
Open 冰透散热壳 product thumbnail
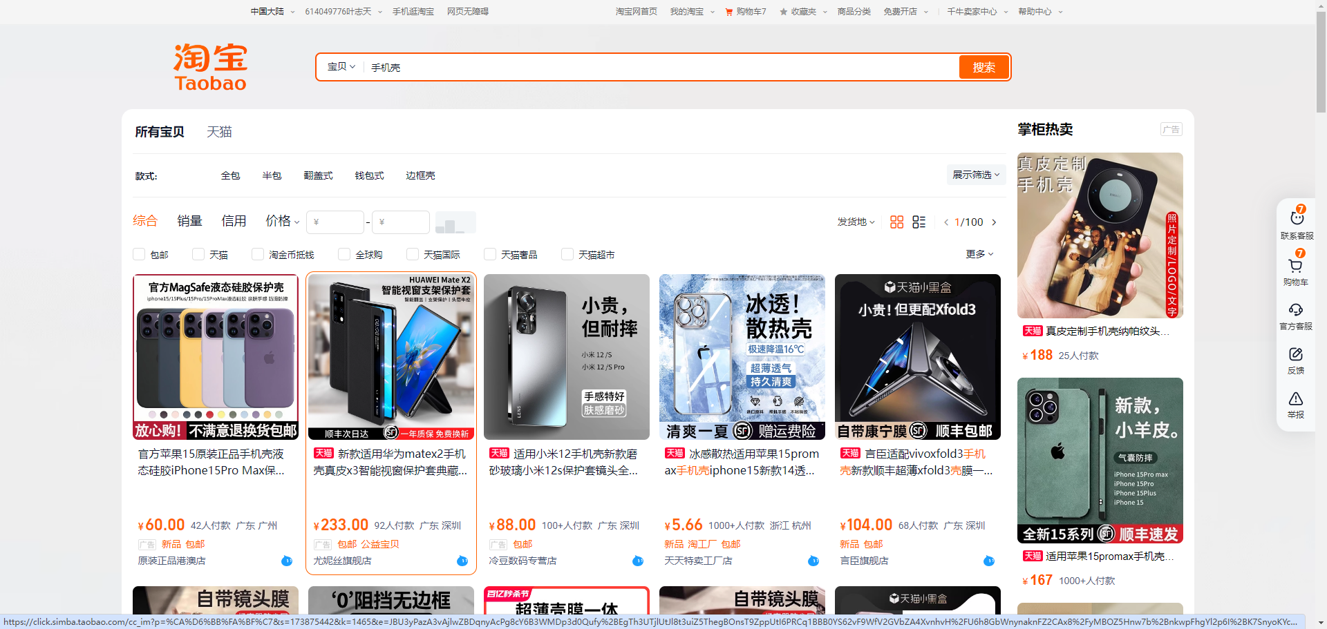(x=742, y=357)
